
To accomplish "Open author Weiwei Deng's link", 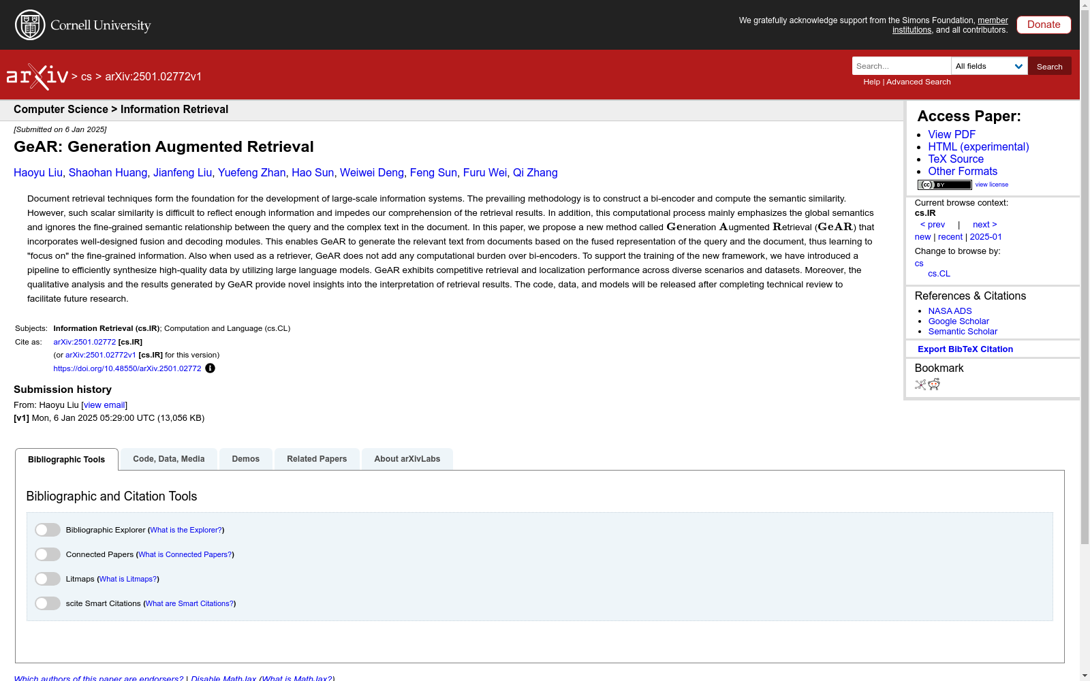I will coord(372,173).
